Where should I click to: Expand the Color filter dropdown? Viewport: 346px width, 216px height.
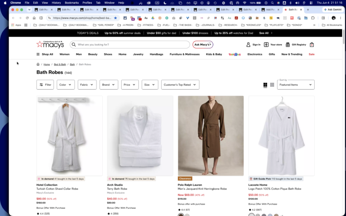(x=66, y=85)
